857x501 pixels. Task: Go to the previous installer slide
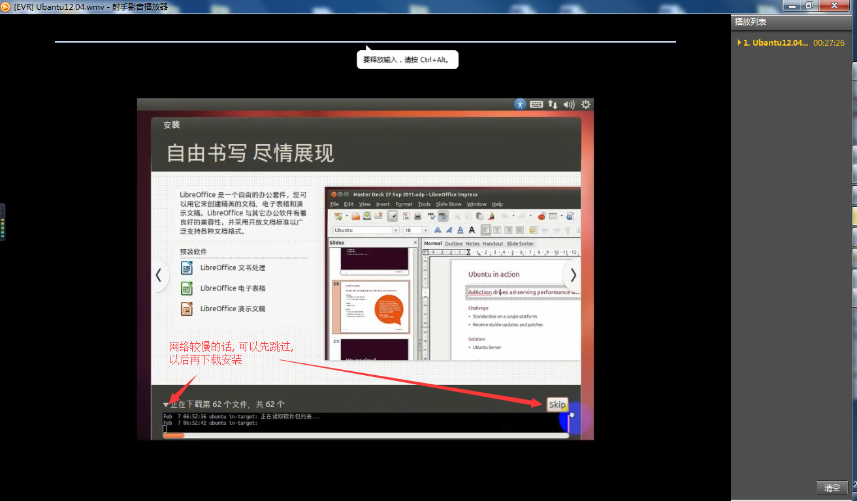[158, 275]
